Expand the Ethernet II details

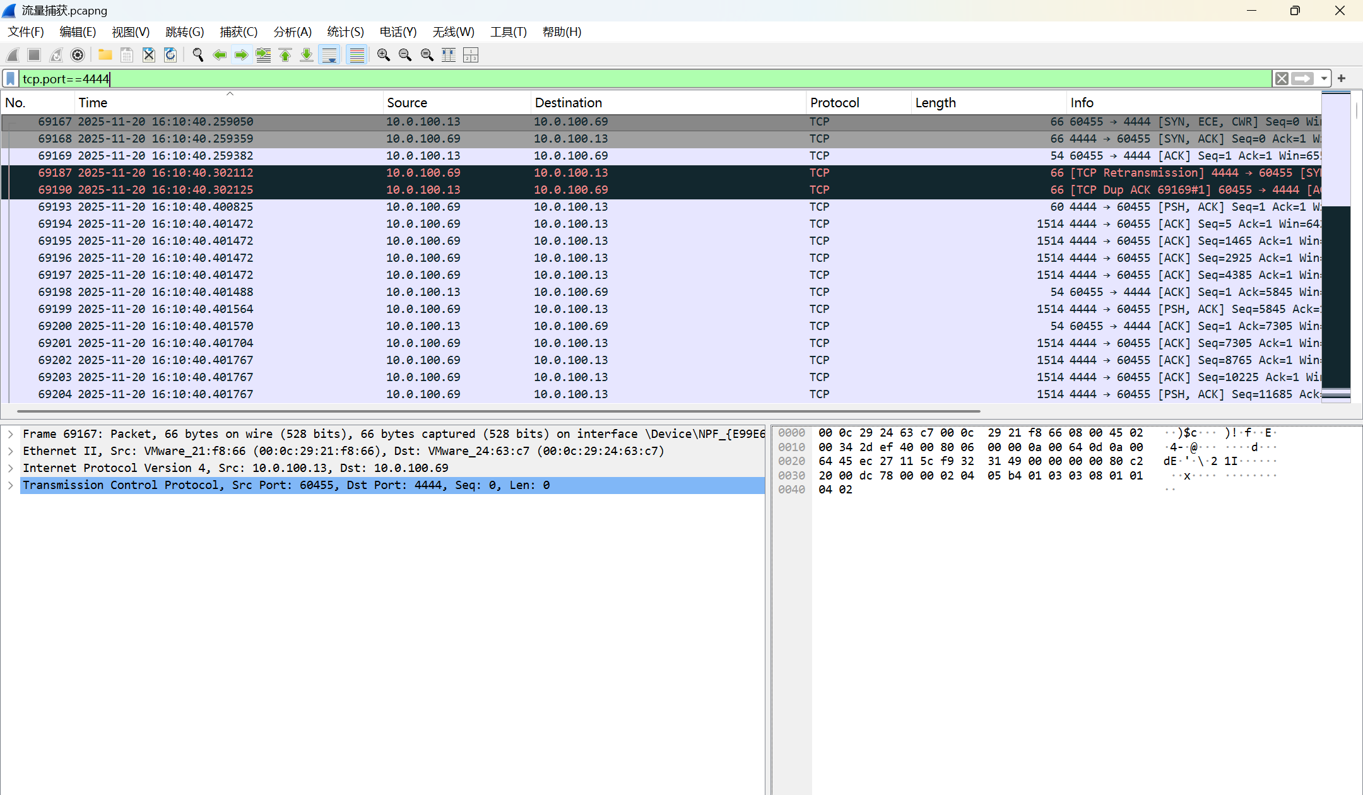(11, 451)
